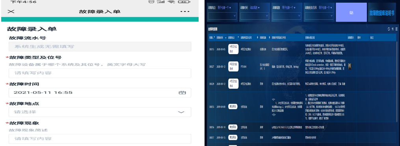Image resolution: width=400 pixels, height=146 pixels.
Task: Click the 故障类型及位号 text input field
Action: 100,73
